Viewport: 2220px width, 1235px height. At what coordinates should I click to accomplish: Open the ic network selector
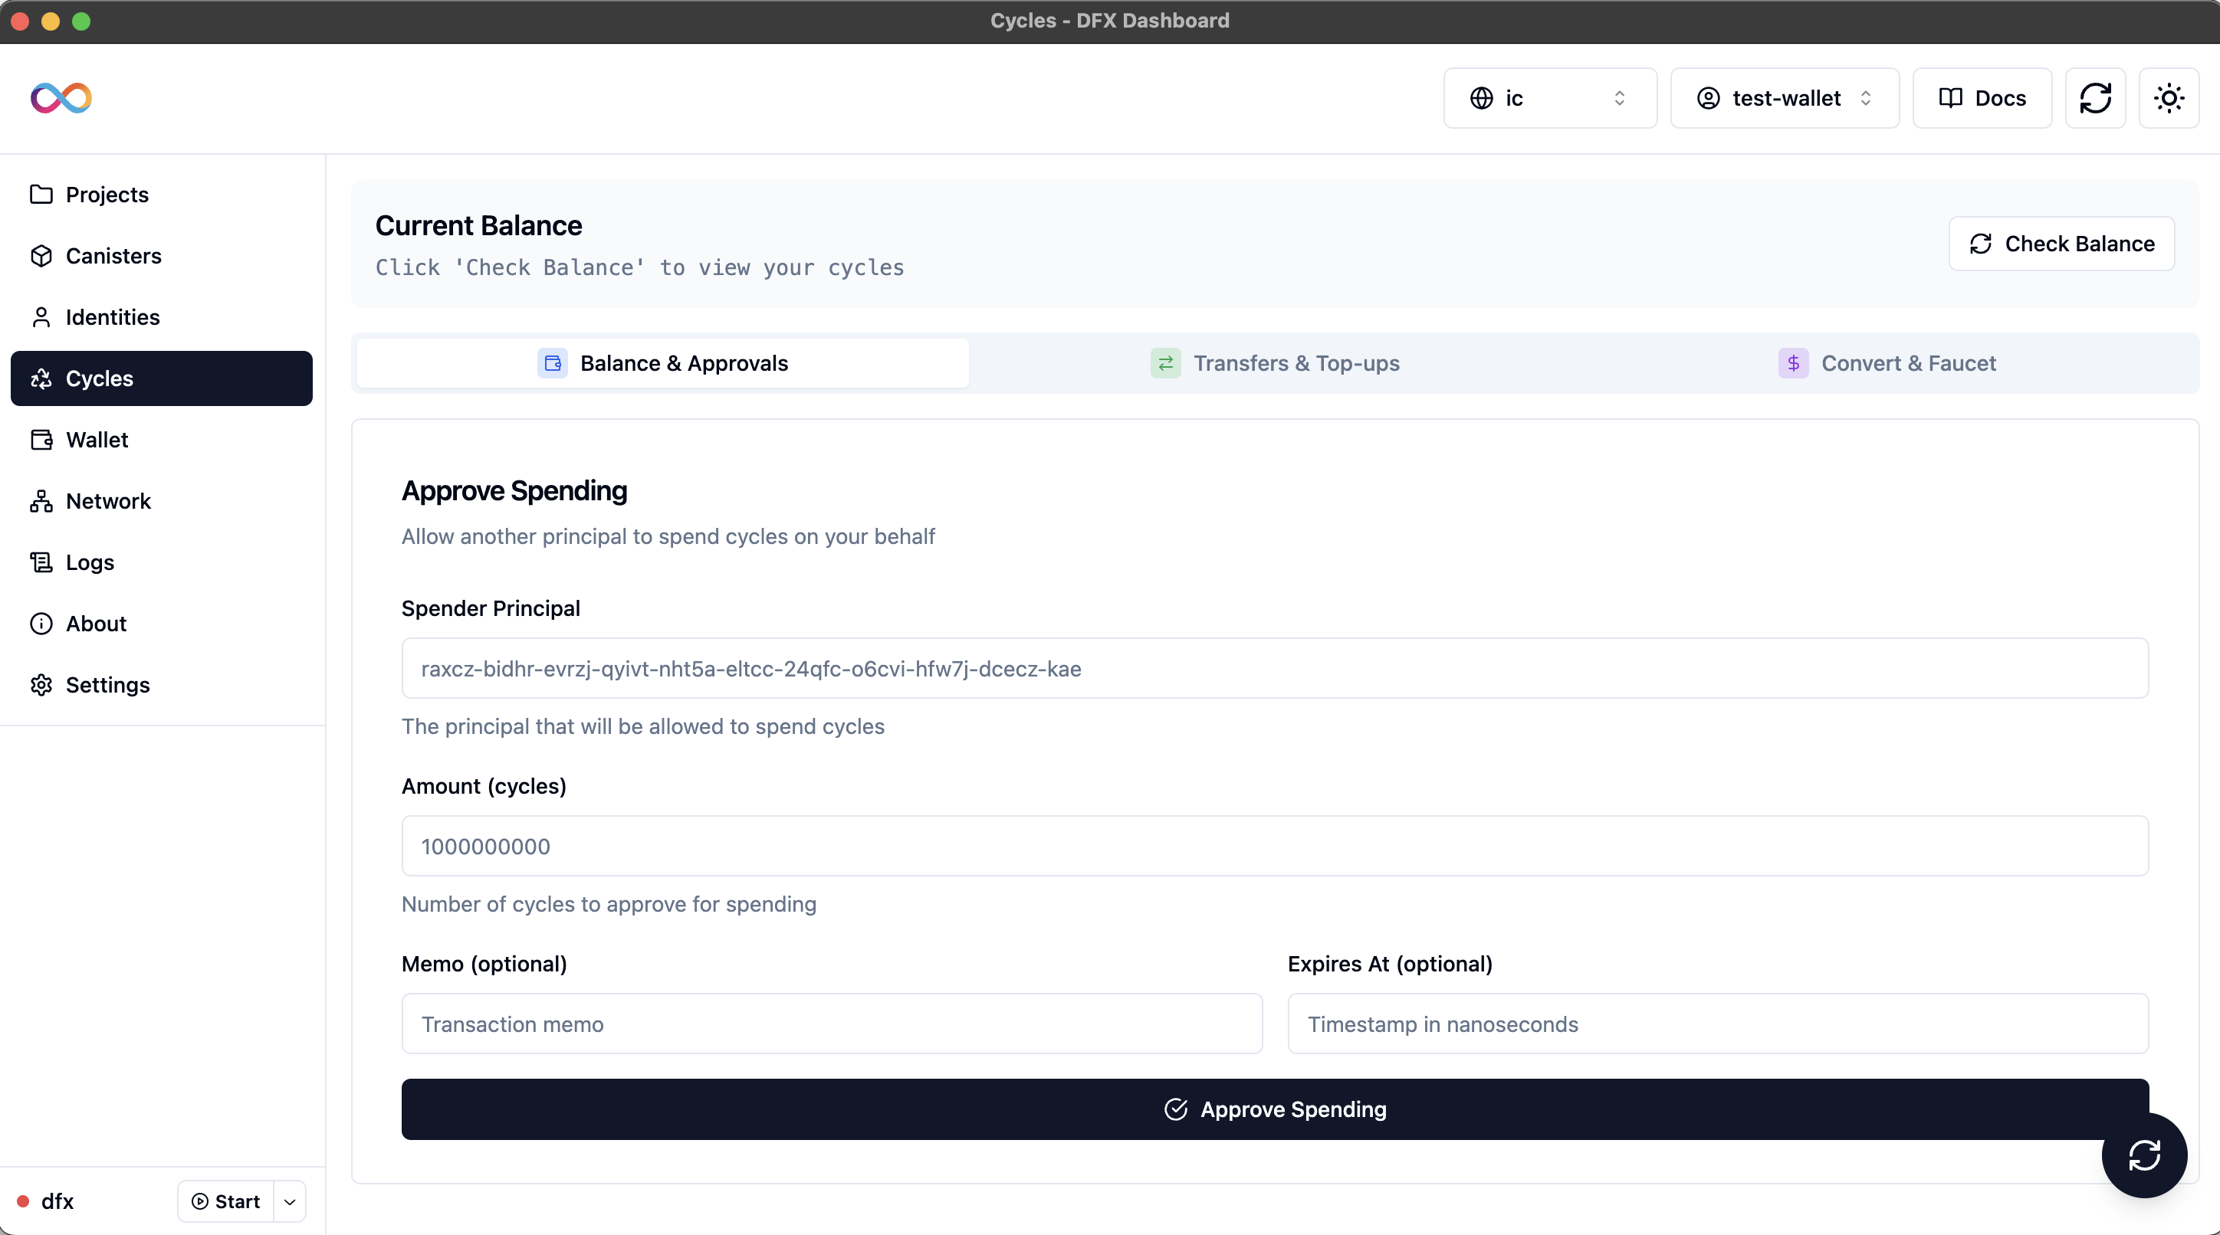click(x=1548, y=97)
